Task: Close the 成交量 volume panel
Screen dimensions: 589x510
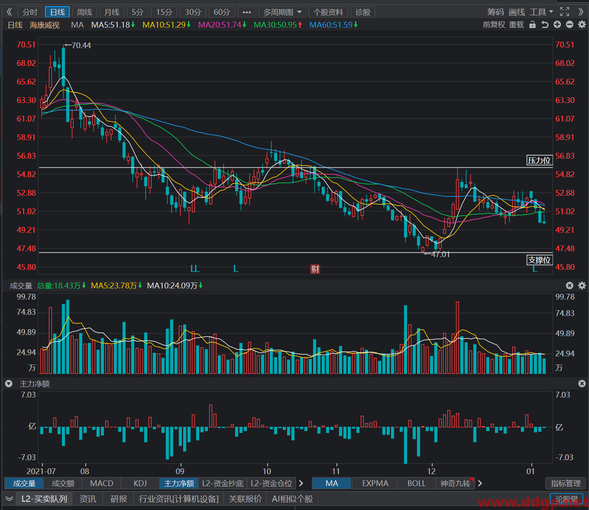Action: pos(570,285)
